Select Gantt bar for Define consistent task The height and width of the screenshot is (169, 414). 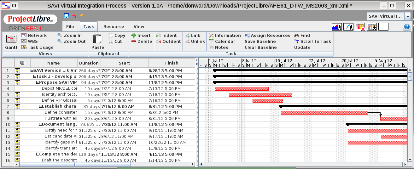(324, 113)
